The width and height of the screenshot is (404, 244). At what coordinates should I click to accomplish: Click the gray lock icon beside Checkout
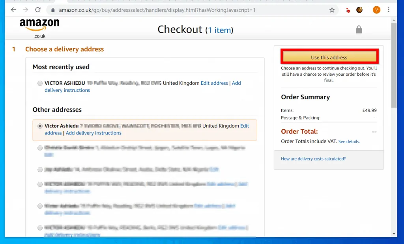359,29
